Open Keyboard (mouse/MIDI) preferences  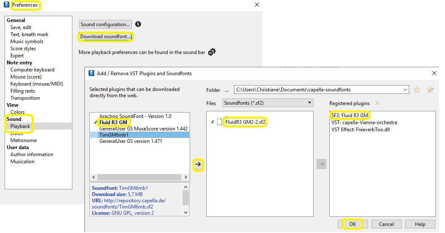point(37,84)
